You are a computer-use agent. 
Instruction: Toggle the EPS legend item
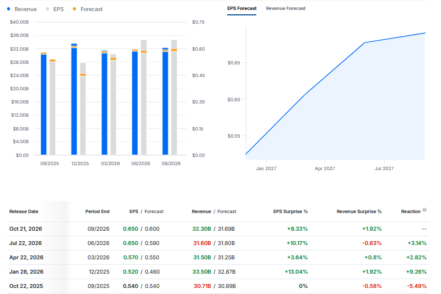(55, 9)
